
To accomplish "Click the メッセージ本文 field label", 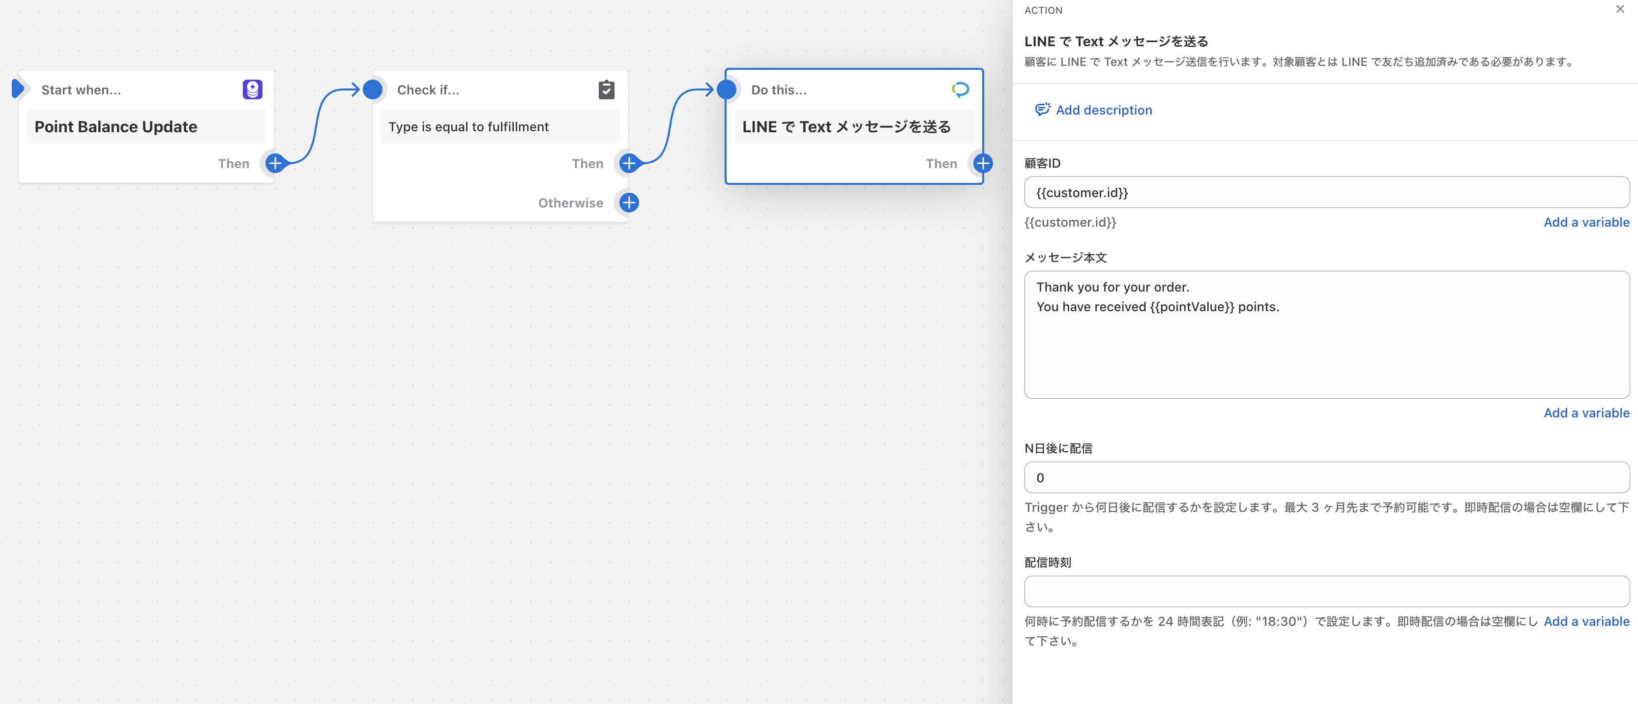I will click(x=1065, y=258).
